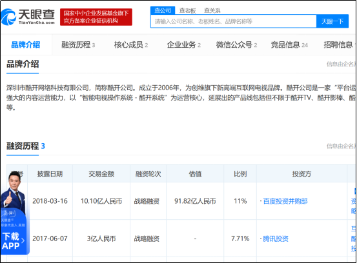357x263 pixels.
Task: Select the 查关系 search tab
Action: [212, 10]
